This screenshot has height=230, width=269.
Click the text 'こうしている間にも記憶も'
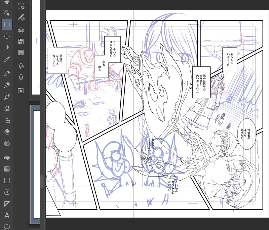point(113,49)
